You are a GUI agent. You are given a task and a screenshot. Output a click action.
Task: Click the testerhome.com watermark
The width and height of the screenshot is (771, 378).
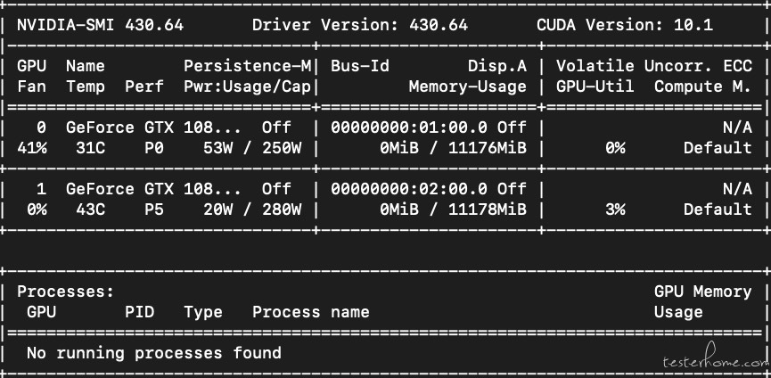click(x=713, y=362)
